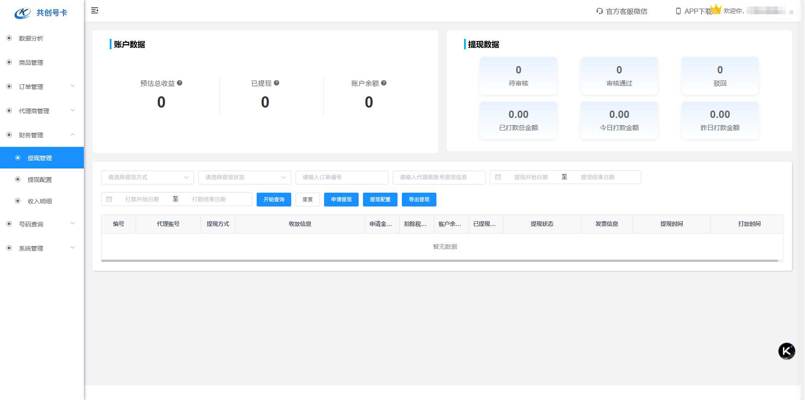The image size is (805, 400).
Task: Collapse sidebar using the hamburger menu icon
Action: click(x=95, y=10)
